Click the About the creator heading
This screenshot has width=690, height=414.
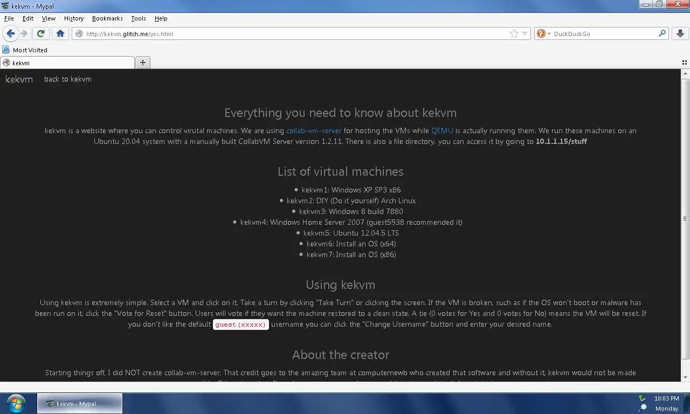tap(340, 355)
